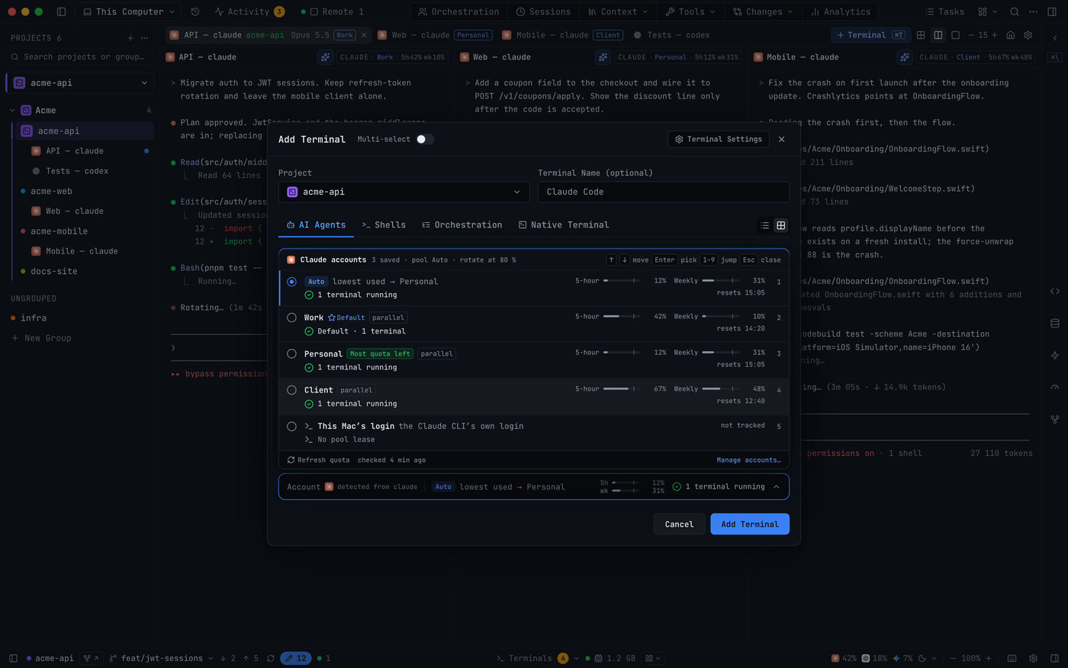Open the history clock icon
The height and width of the screenshot is (668, 1068).
point(195,11)
